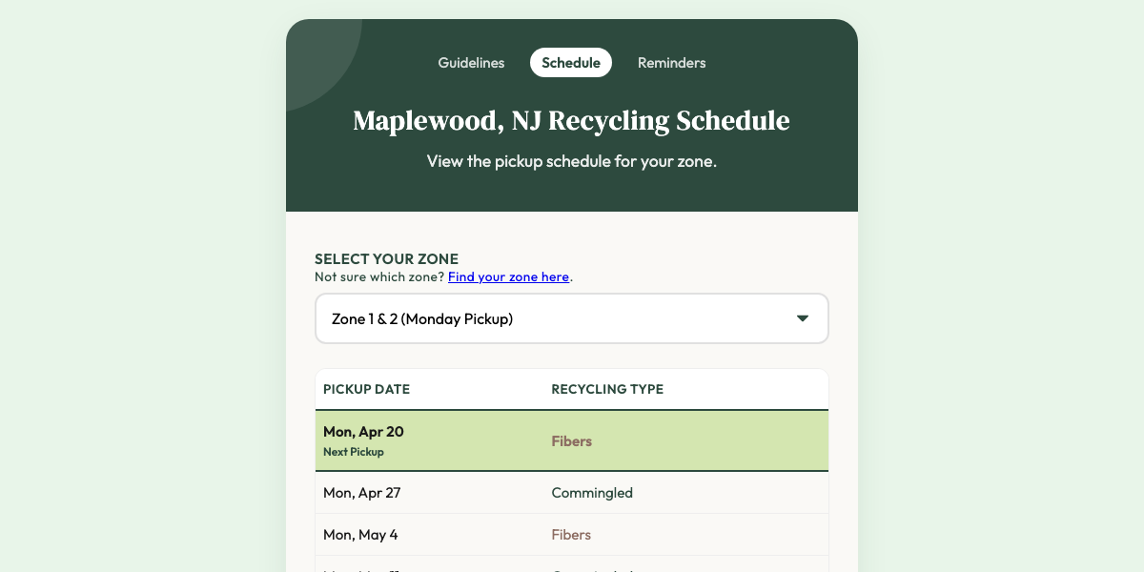1144x572 pixels.
Task: Click the May 4 "Fibers" type label
Action: (x=571, y=535)
